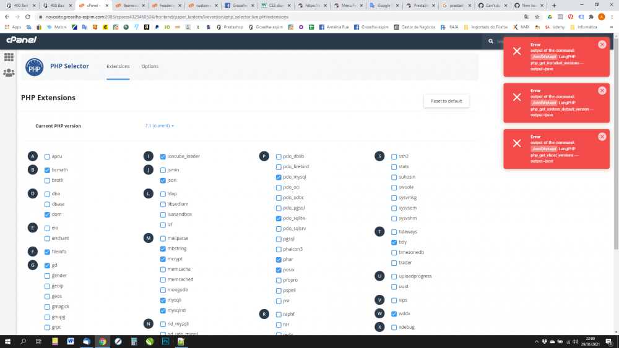Click the volume icon in system tray
This screenshot has width=619, height=348.
coord(575,342)
